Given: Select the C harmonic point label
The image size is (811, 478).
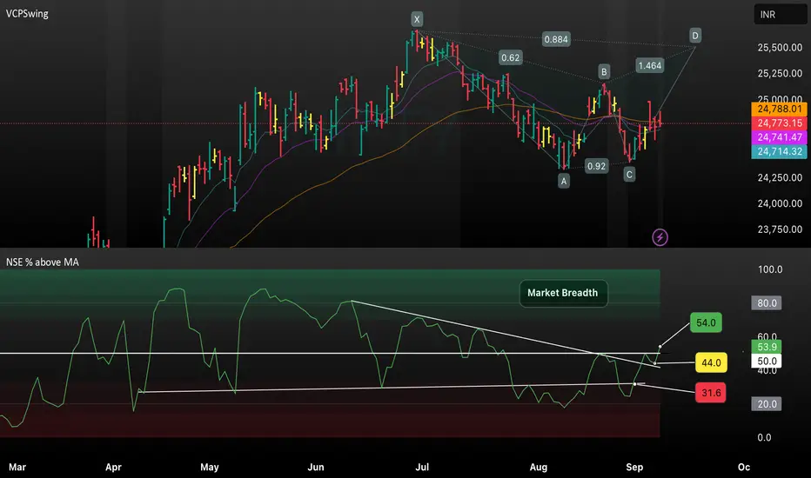Looking at the screenshot, I should (x=629, y=175).
